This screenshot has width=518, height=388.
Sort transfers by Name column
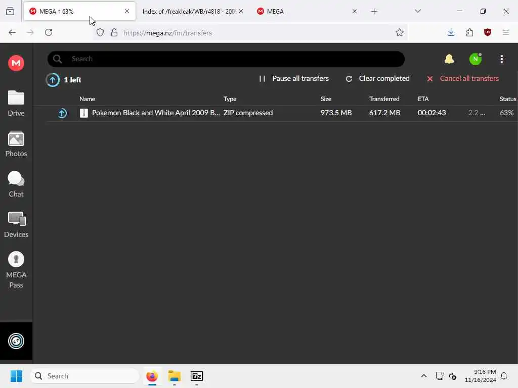tap(87, 99)
